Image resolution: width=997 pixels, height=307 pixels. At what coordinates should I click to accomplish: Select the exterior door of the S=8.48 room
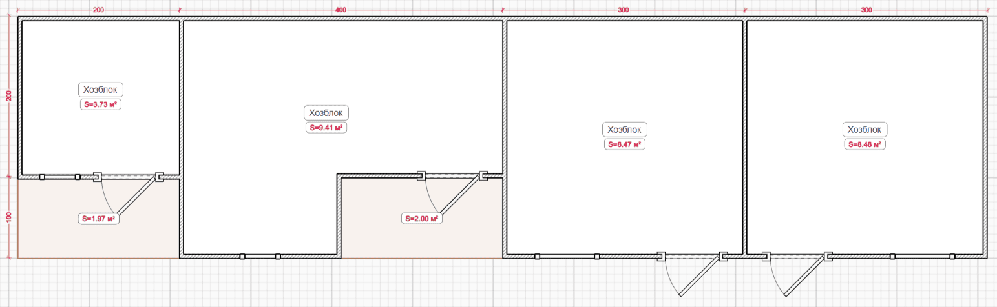pos(806,276)
